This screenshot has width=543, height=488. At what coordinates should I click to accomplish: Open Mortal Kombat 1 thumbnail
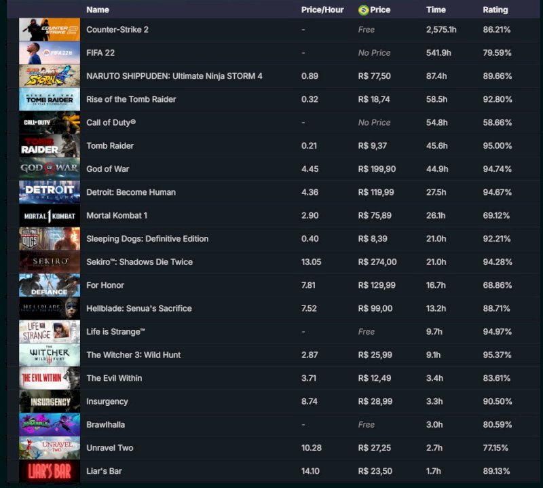50,215
